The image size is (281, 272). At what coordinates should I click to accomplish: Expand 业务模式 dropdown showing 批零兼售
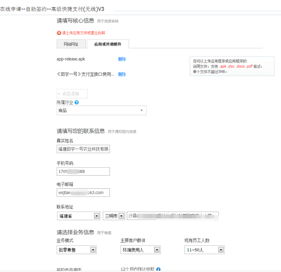77,250
